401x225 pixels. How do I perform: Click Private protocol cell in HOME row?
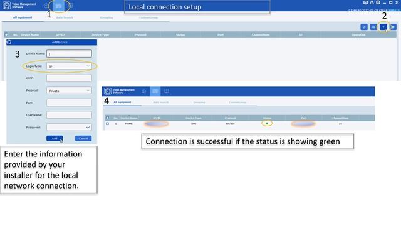click(230, 124)
